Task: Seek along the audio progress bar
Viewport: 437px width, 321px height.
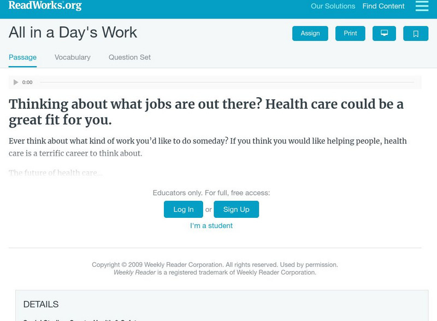Action: click(227, 82)
